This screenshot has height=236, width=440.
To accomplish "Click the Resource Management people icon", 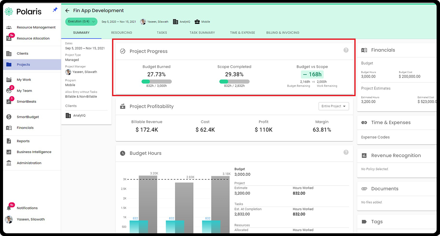I will (x=9, y=27).
